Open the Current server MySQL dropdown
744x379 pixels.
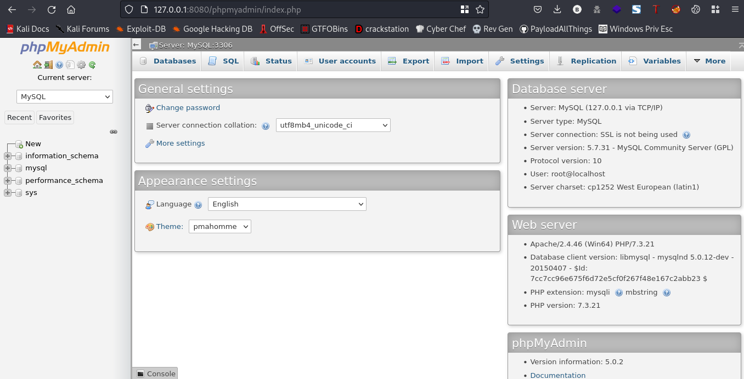coord(65,97)
